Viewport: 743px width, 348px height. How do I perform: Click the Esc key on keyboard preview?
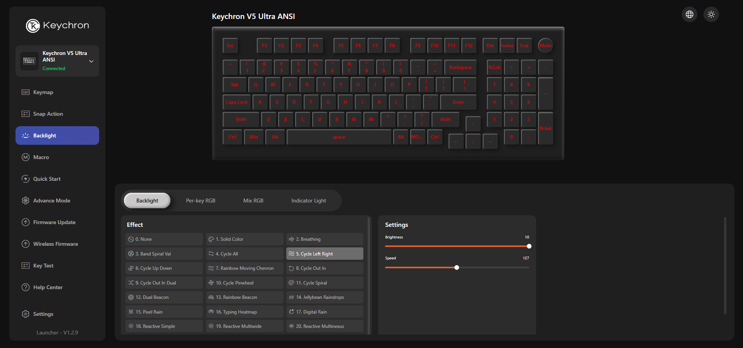click(230, 46)
